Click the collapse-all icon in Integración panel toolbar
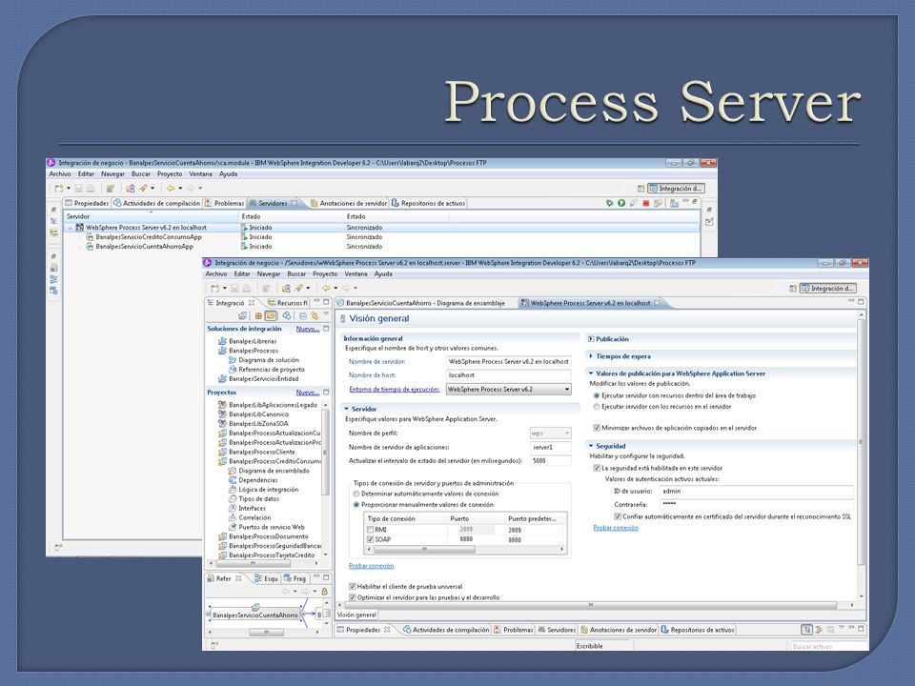Image resolution: width=915 pixels, height=686 pixels. tap(302, 315)
